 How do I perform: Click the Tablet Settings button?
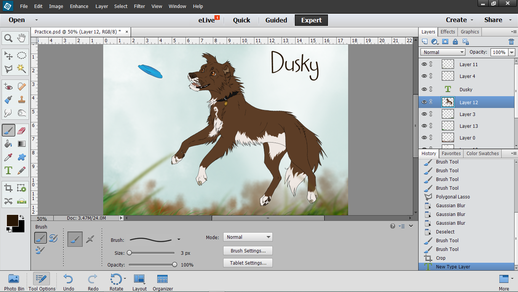248,263
